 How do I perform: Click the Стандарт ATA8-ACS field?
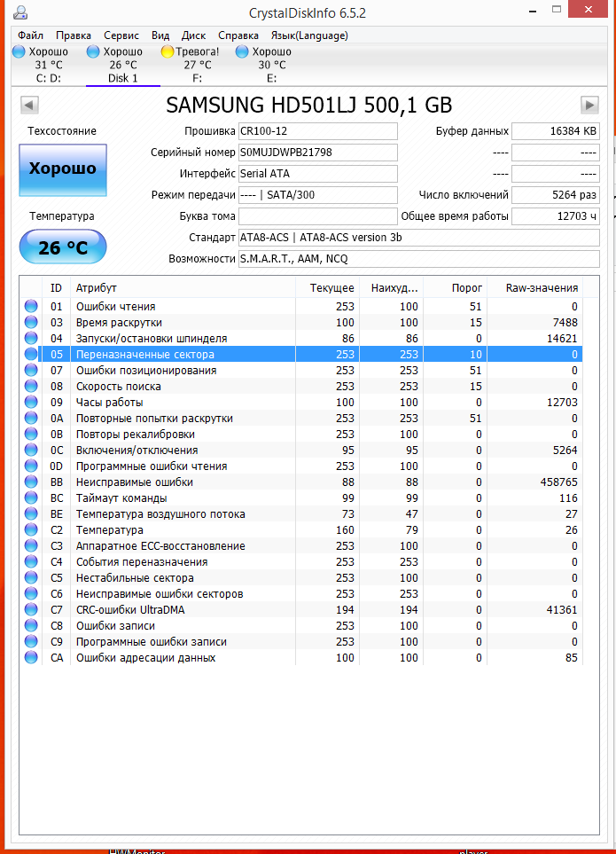click(419, 238)
